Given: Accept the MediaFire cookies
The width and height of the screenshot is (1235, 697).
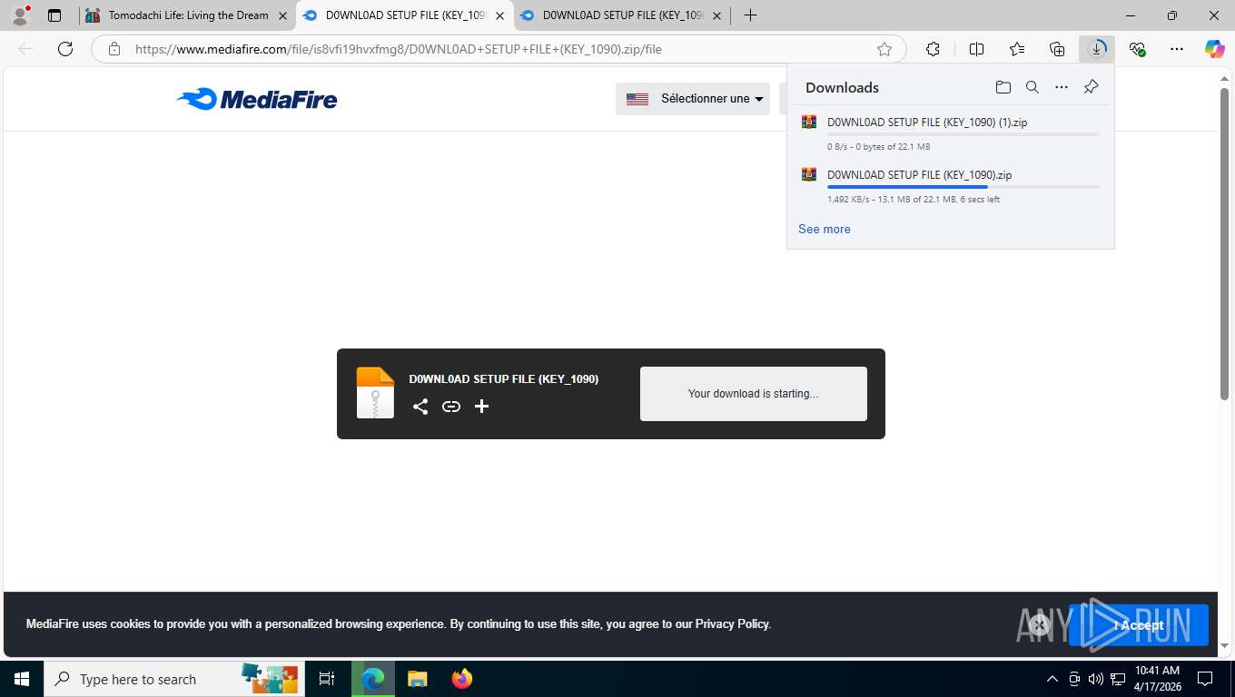Looking at the screenshot, I should (x=1138, y=625).
